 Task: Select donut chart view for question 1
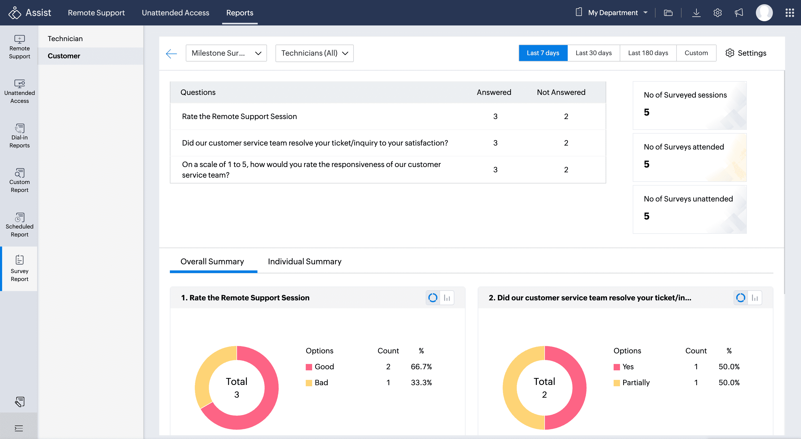click(x=433, y=298)
